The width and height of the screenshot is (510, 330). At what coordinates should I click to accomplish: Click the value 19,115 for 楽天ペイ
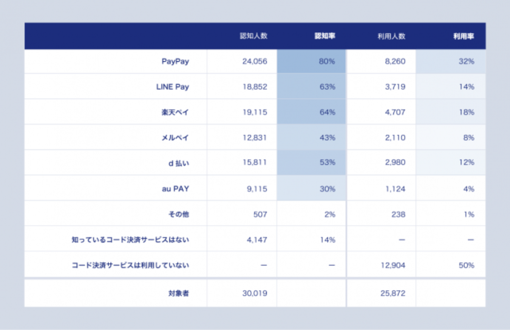tap(255, 112)
